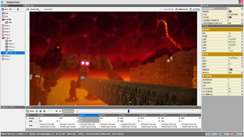Click the 添加帧 button in the timeline
This screenshot has height=137, width=244.
point(30,111)
